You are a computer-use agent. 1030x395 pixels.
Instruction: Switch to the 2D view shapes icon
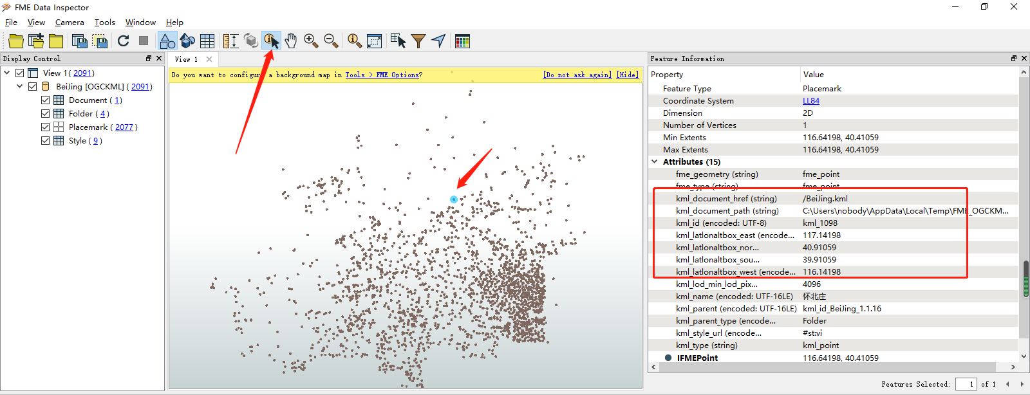click(167, 41)
